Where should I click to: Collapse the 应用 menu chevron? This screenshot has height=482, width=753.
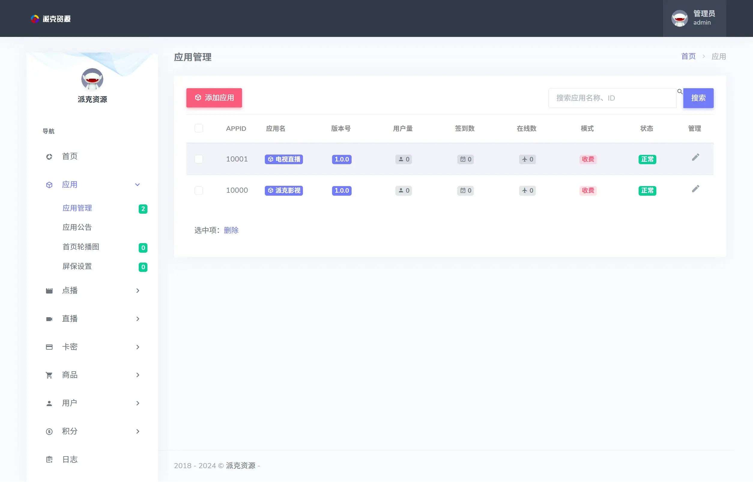(x=137, y=185)
